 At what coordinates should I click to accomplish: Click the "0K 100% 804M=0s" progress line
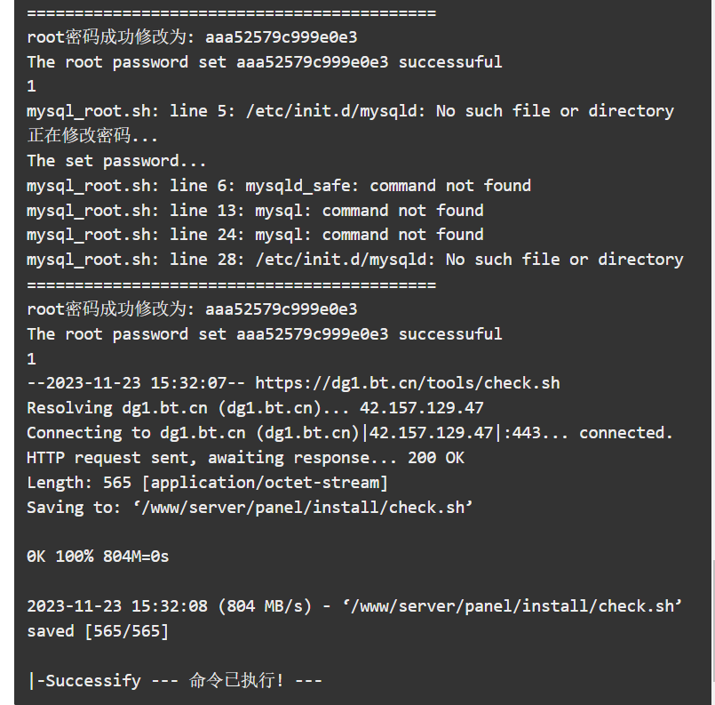(x=98, y=557)
